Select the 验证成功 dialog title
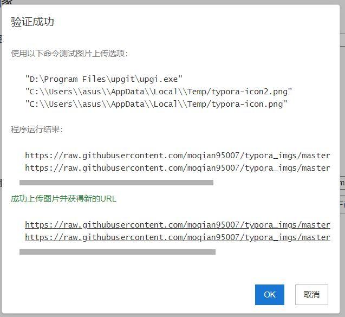 [x=32, y=22]
